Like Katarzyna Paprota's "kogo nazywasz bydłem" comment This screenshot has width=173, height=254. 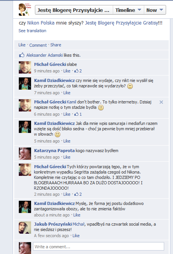67,157
